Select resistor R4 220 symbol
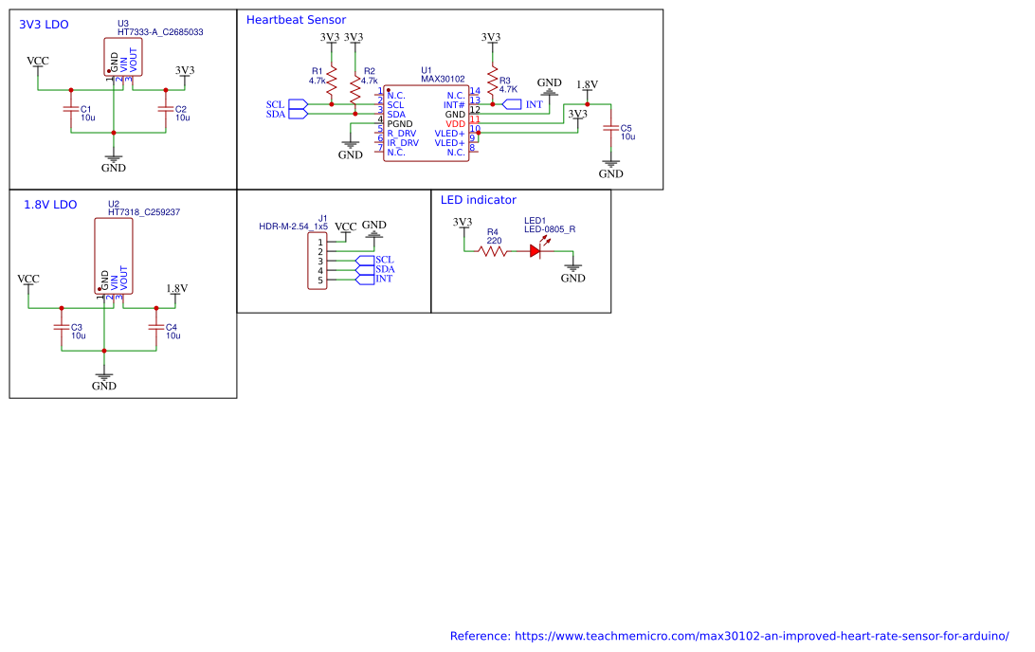 [x=493, y=251]
